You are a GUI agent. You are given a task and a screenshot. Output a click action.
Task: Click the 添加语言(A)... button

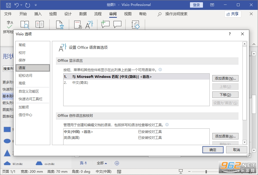pos(225,136)
